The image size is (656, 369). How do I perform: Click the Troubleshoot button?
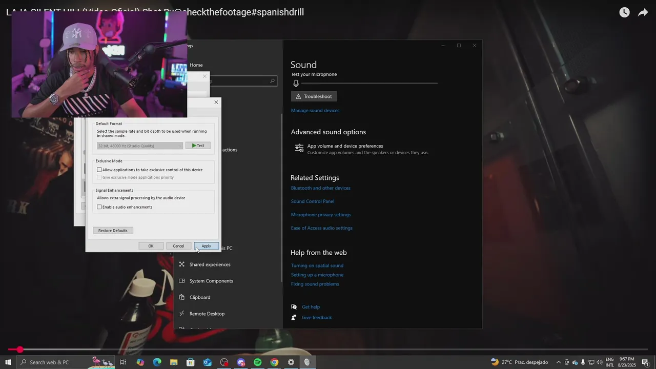coord(314,96)
